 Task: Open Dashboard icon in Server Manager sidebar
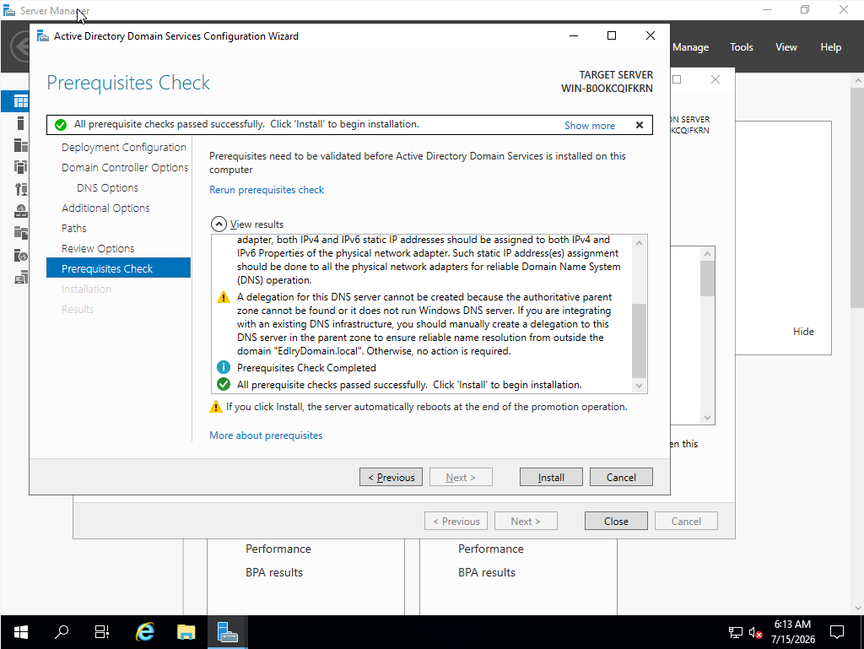(x=20, y=101)
